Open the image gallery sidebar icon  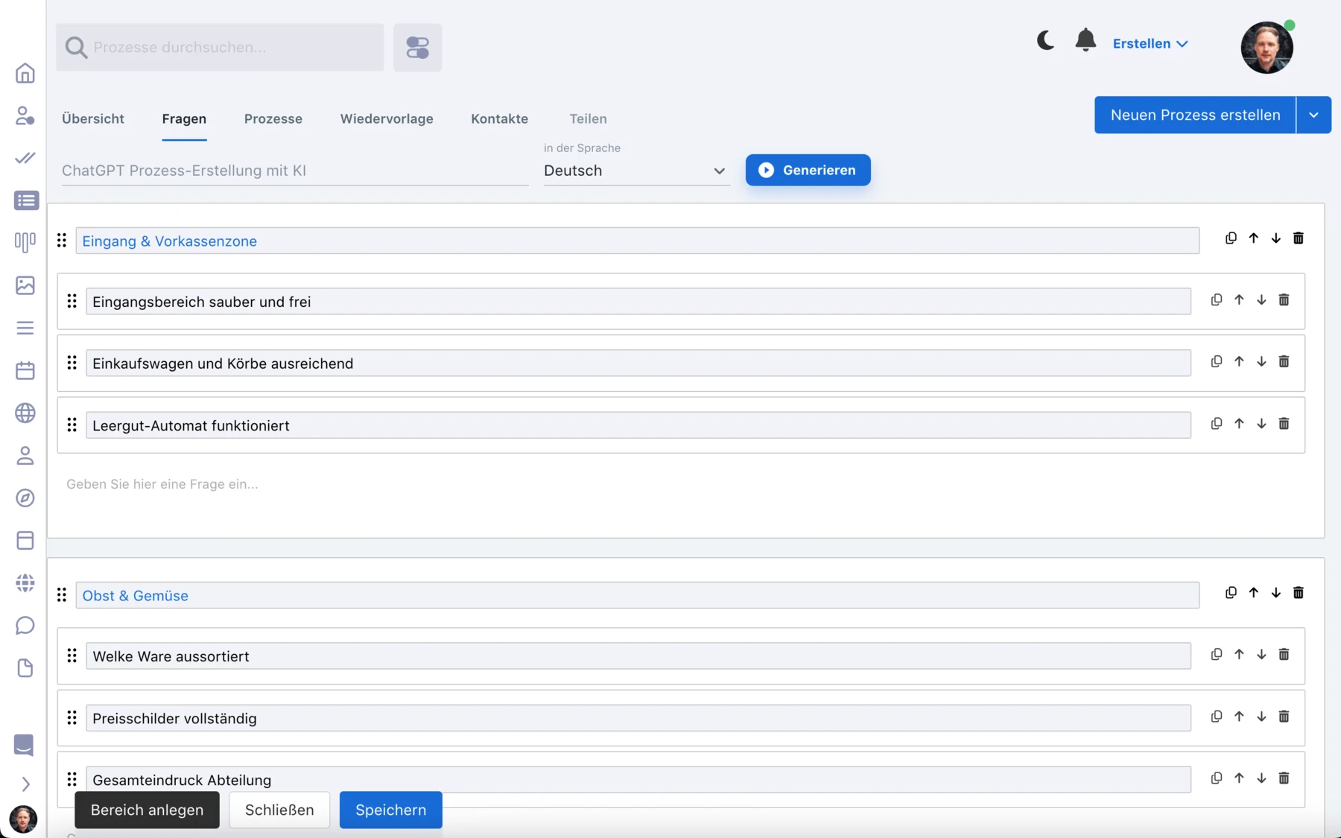[25, 285]
